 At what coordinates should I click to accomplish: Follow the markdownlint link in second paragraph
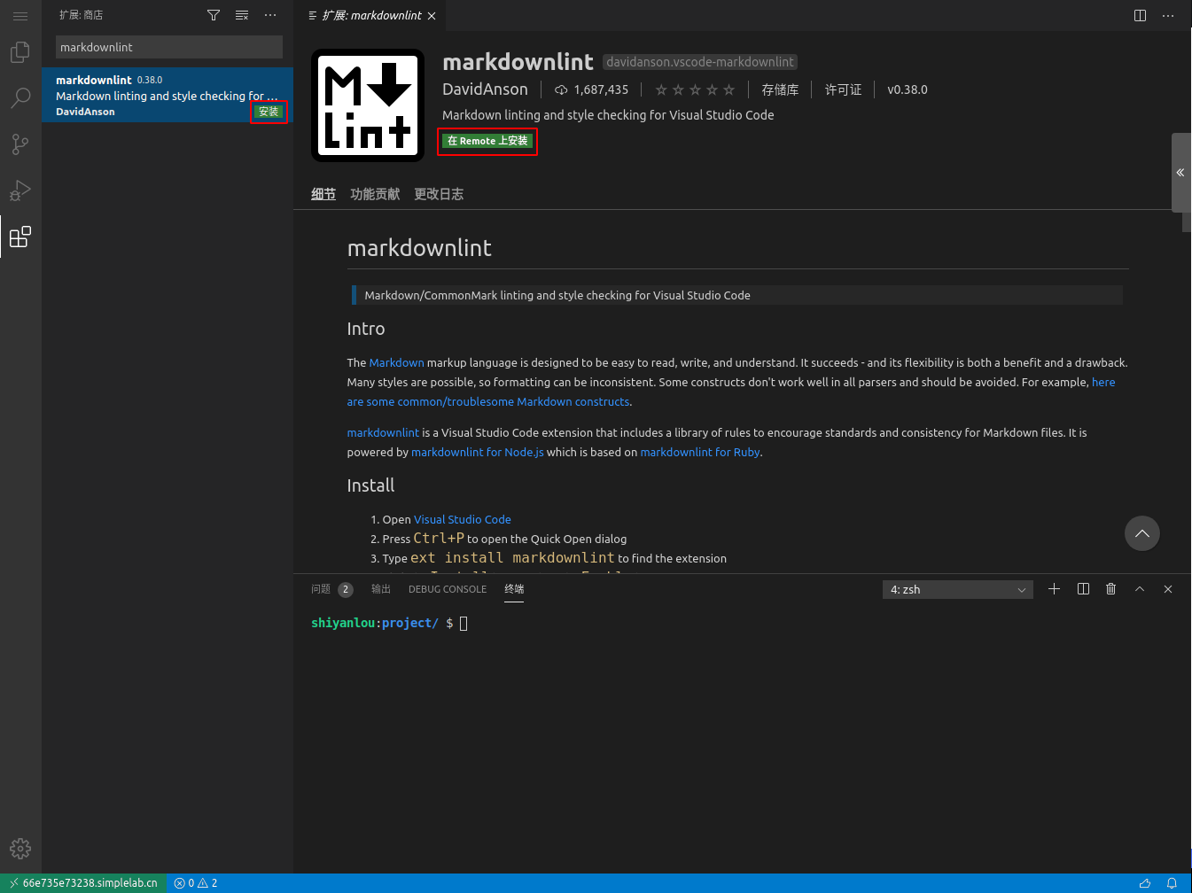(x=383, y=432)
